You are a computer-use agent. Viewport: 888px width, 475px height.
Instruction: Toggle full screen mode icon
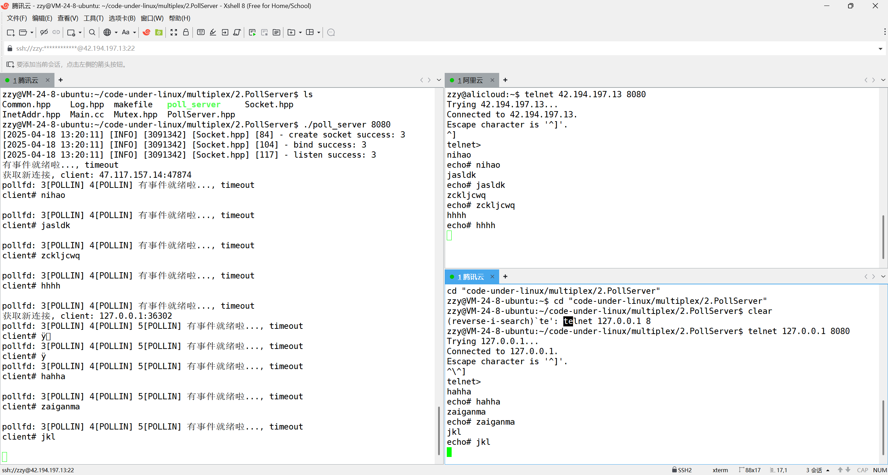click(x=174, y=32)
